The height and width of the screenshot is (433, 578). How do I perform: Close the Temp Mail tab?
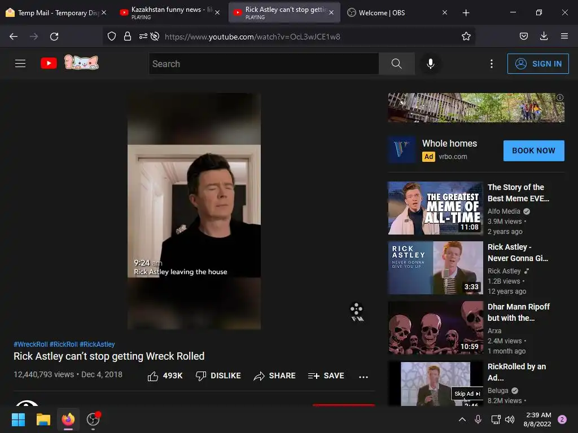[104, 12]
